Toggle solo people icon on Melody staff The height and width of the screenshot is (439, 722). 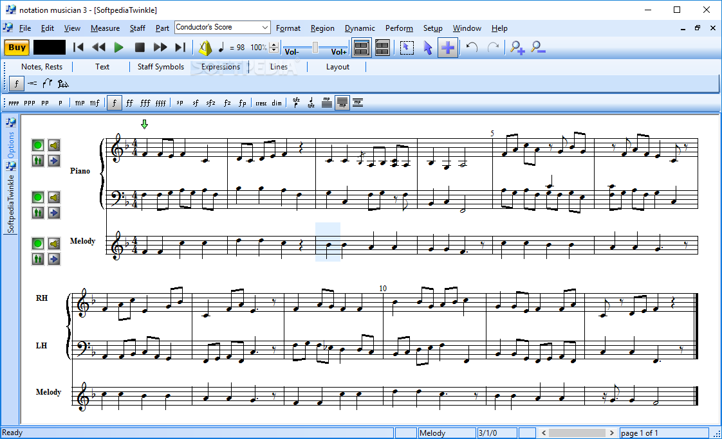point(38,259)
